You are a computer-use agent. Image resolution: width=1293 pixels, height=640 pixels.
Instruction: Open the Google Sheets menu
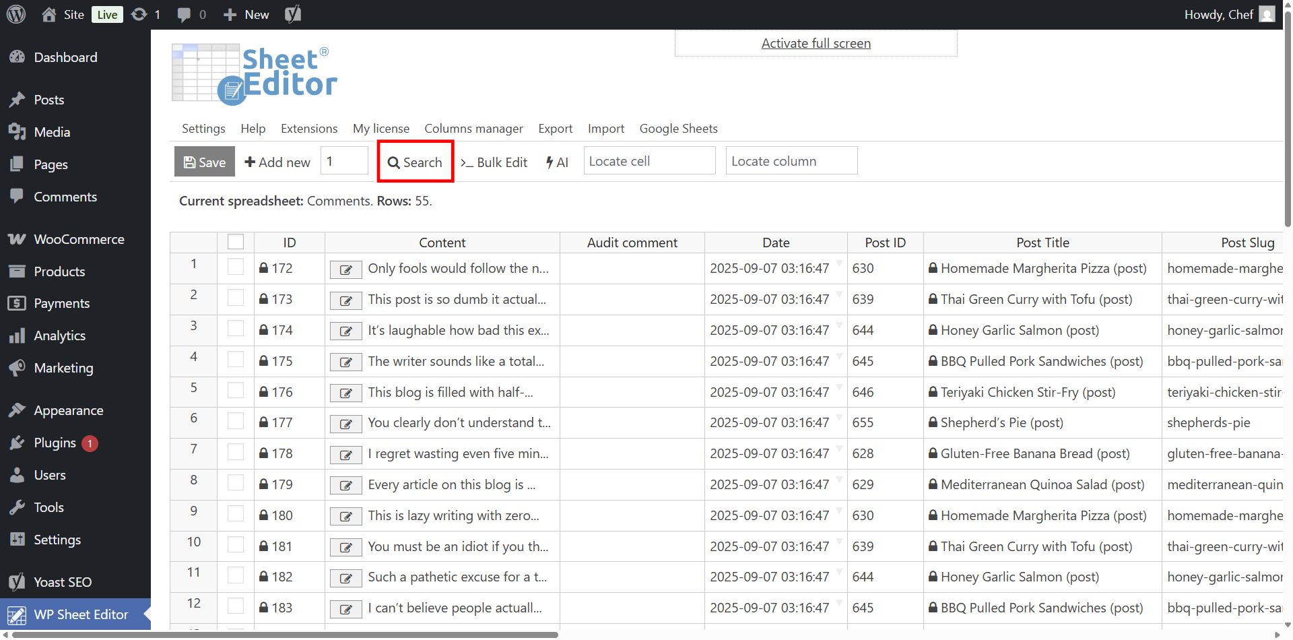click(679, 128)
